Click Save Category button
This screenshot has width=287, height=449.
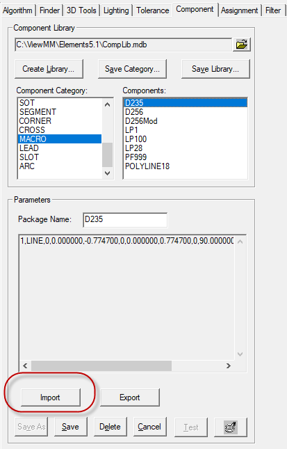point(132,69)
